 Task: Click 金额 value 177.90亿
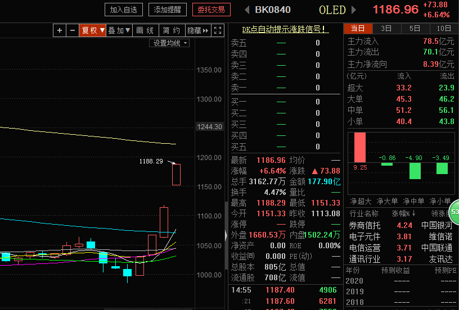coord(324,181)
